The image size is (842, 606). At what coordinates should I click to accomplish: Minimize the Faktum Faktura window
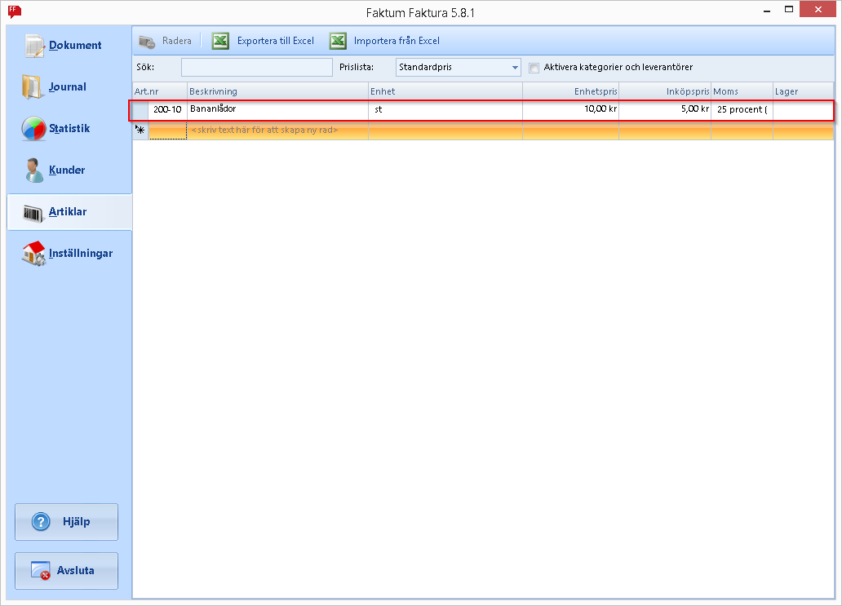click(x=767, y=11)
